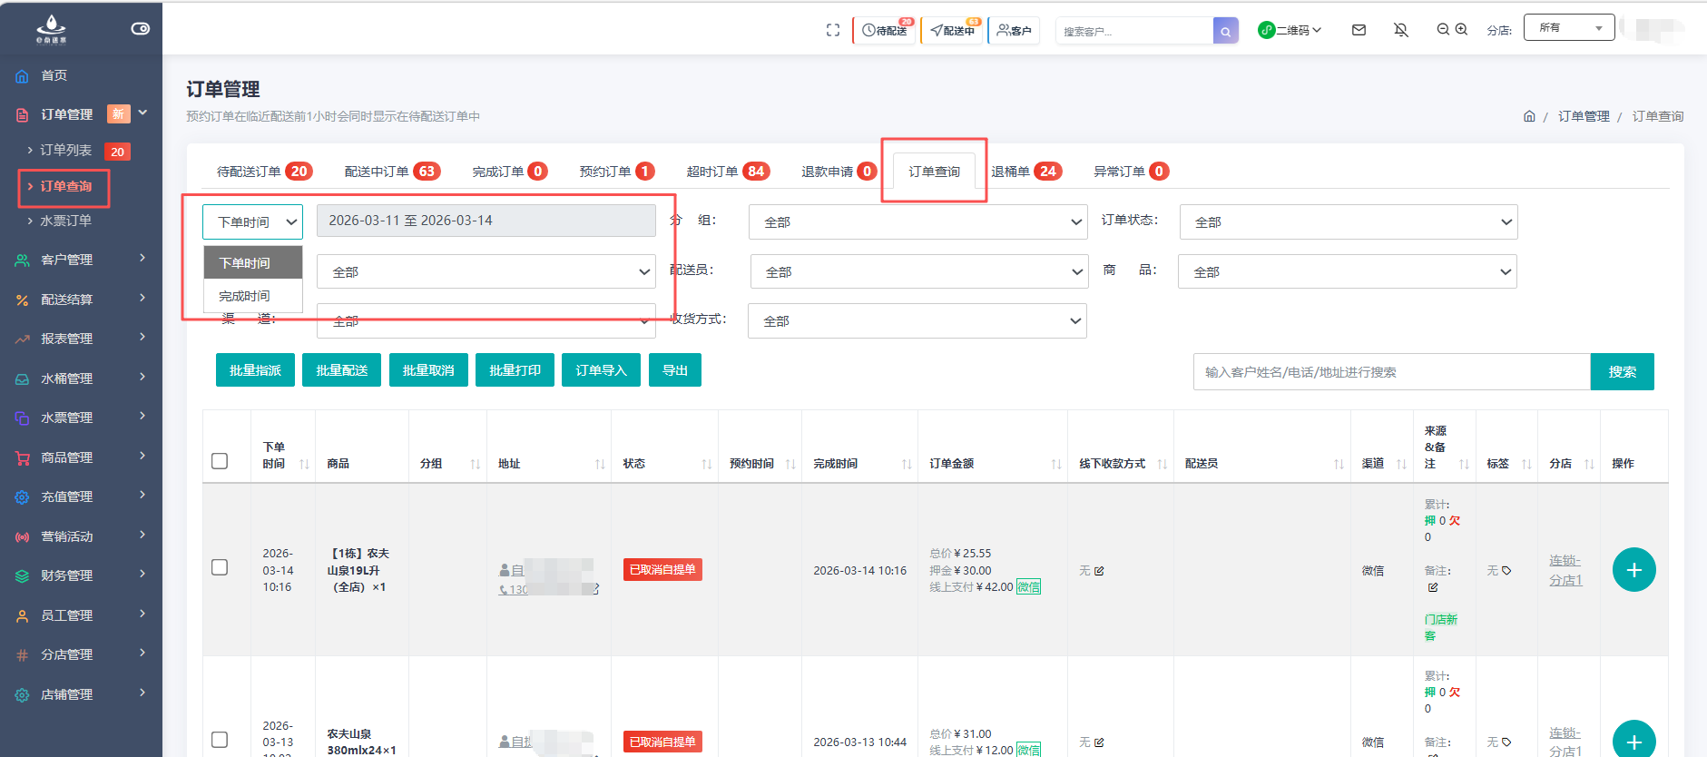This screenshot has height=757, width=1707.
Task: Open the 订单状态 dropdown
Action: tap(1348, 222)
